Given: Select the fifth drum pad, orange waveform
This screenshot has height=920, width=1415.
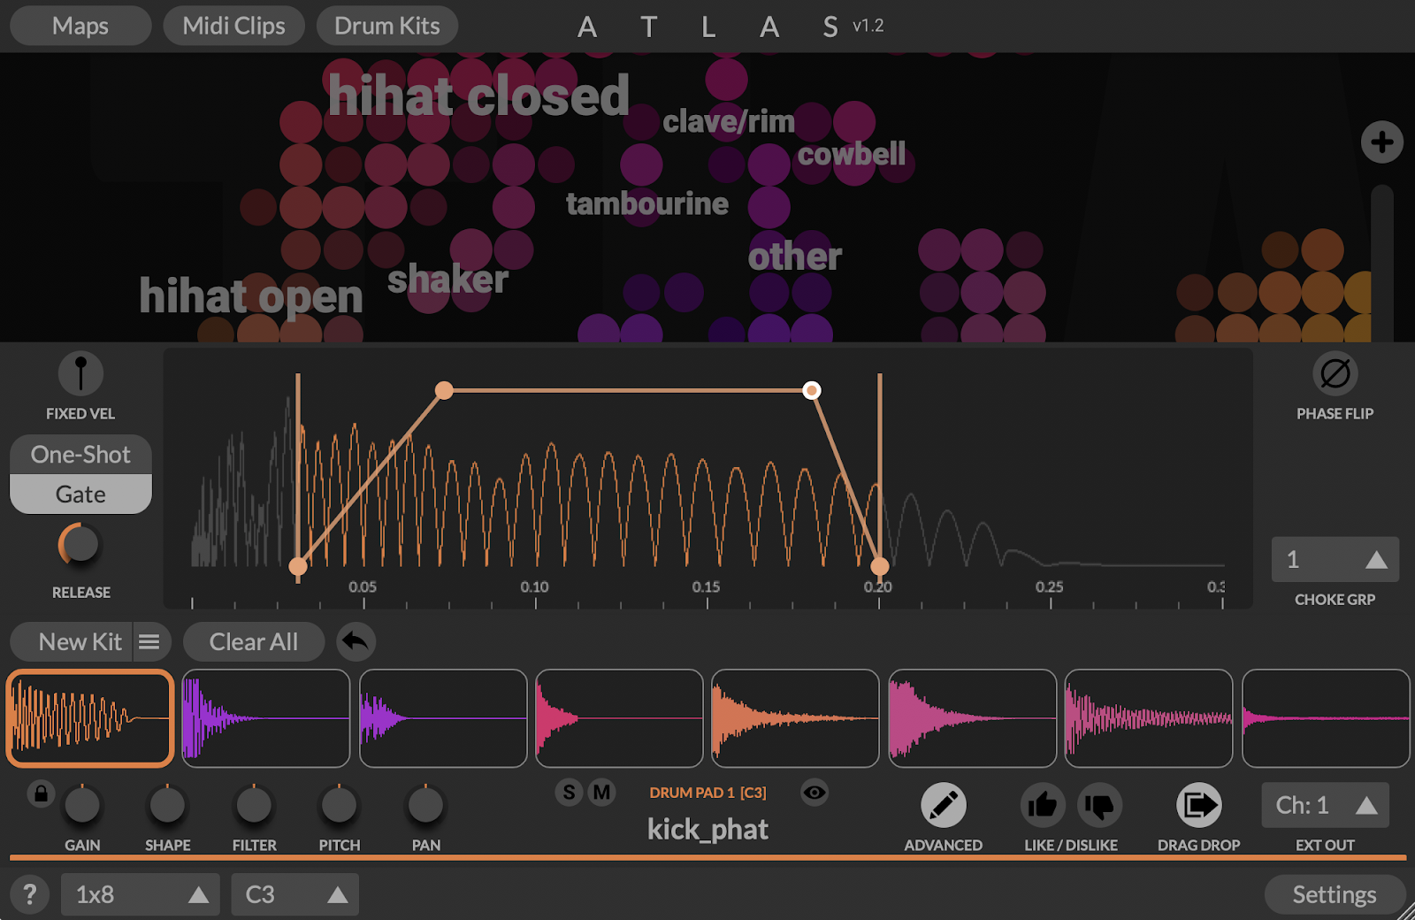Looking at the screenshot, I should coord(795,718).
